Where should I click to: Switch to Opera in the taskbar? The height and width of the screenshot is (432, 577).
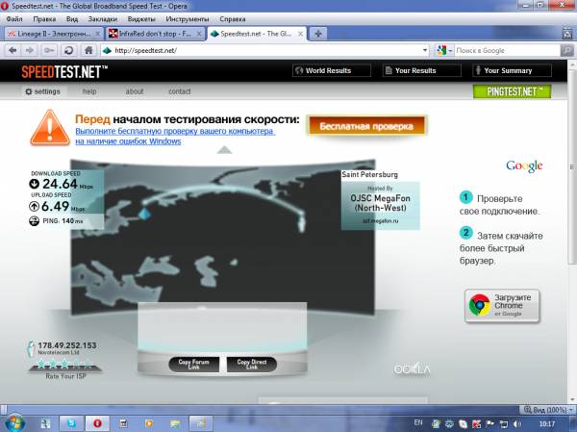click(x=97, y=423)
